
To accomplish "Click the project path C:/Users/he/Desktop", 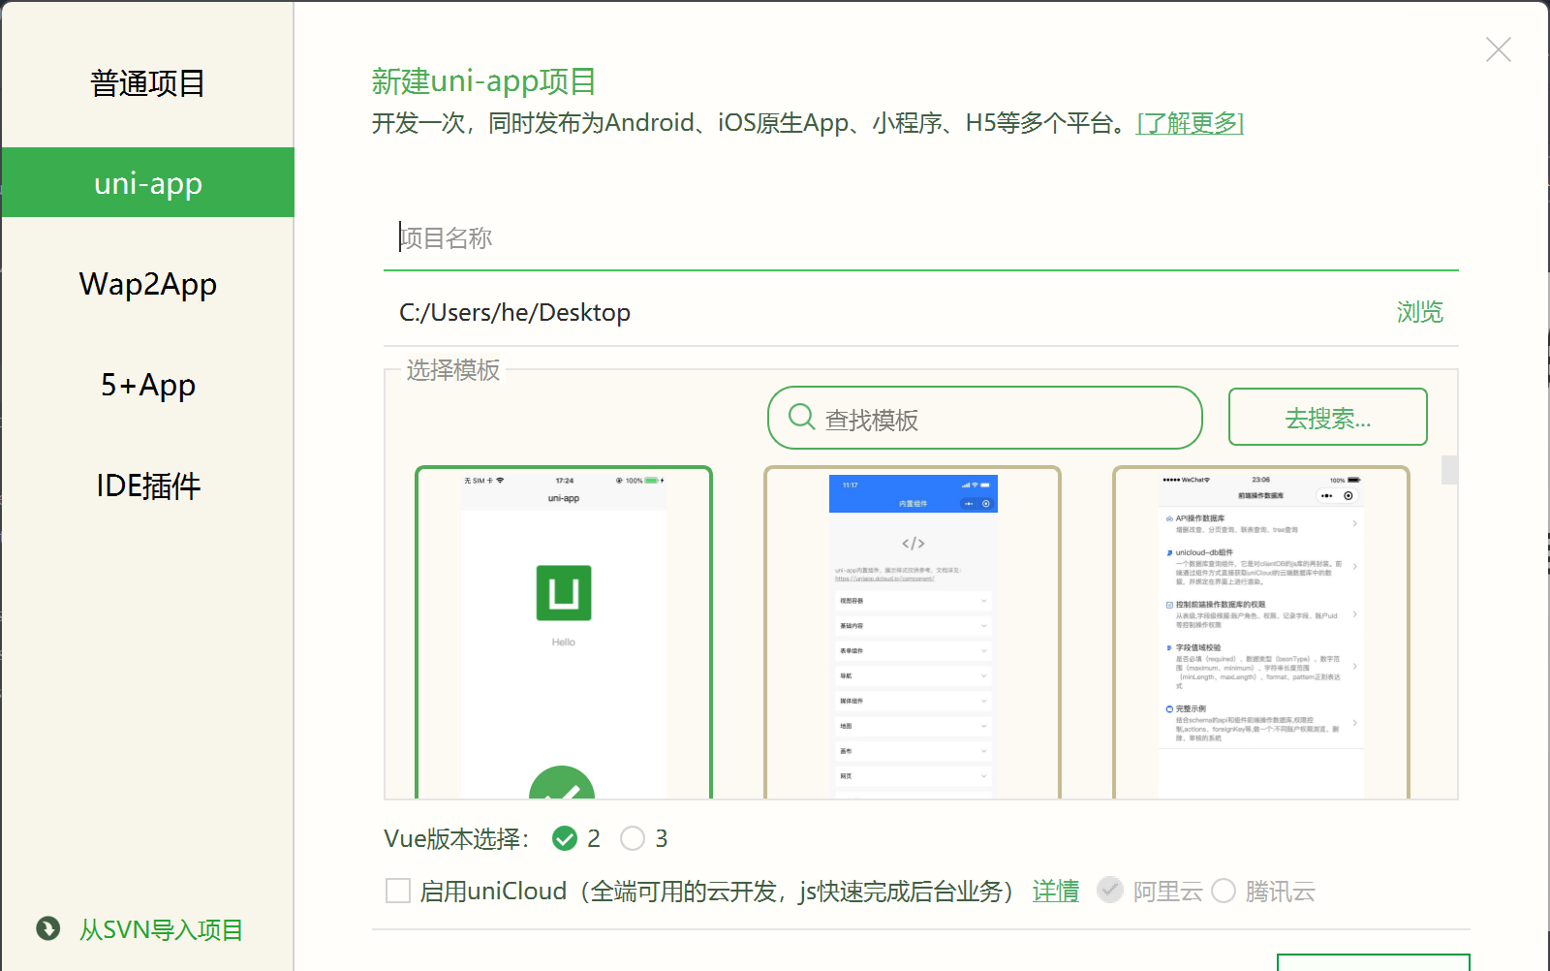I will [514, 312].
